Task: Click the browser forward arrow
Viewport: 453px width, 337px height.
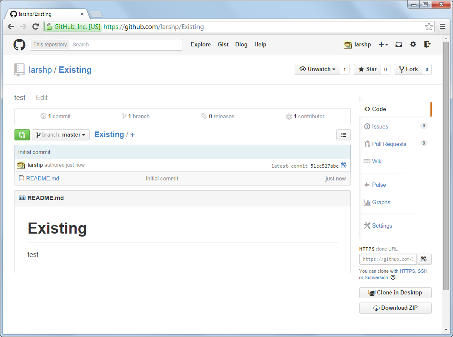Action: [x=23, y=26]
